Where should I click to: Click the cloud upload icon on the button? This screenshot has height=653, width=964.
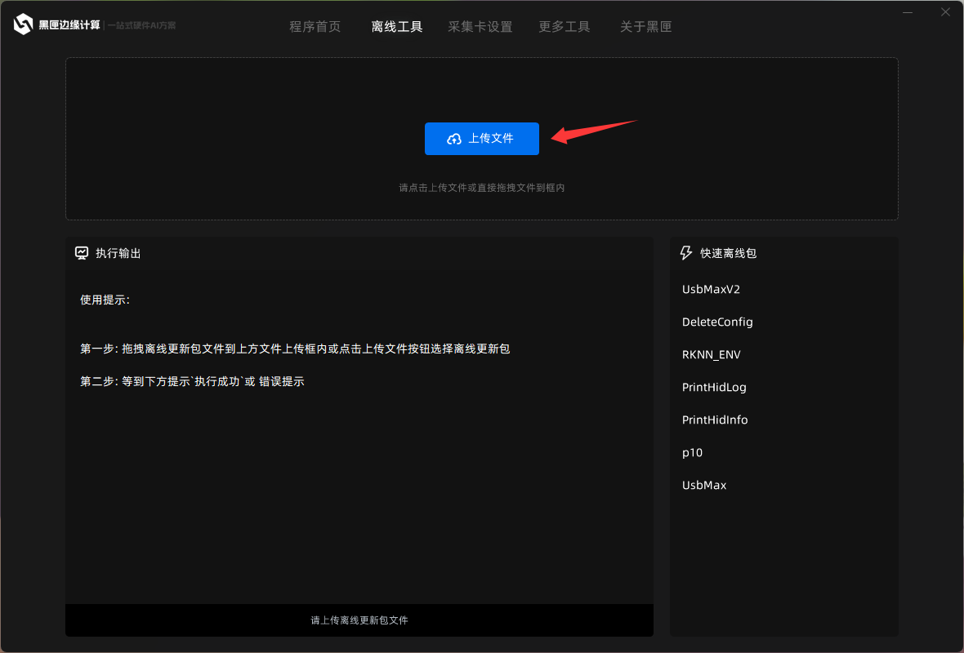pyautogui.click(x=453, y=139)
